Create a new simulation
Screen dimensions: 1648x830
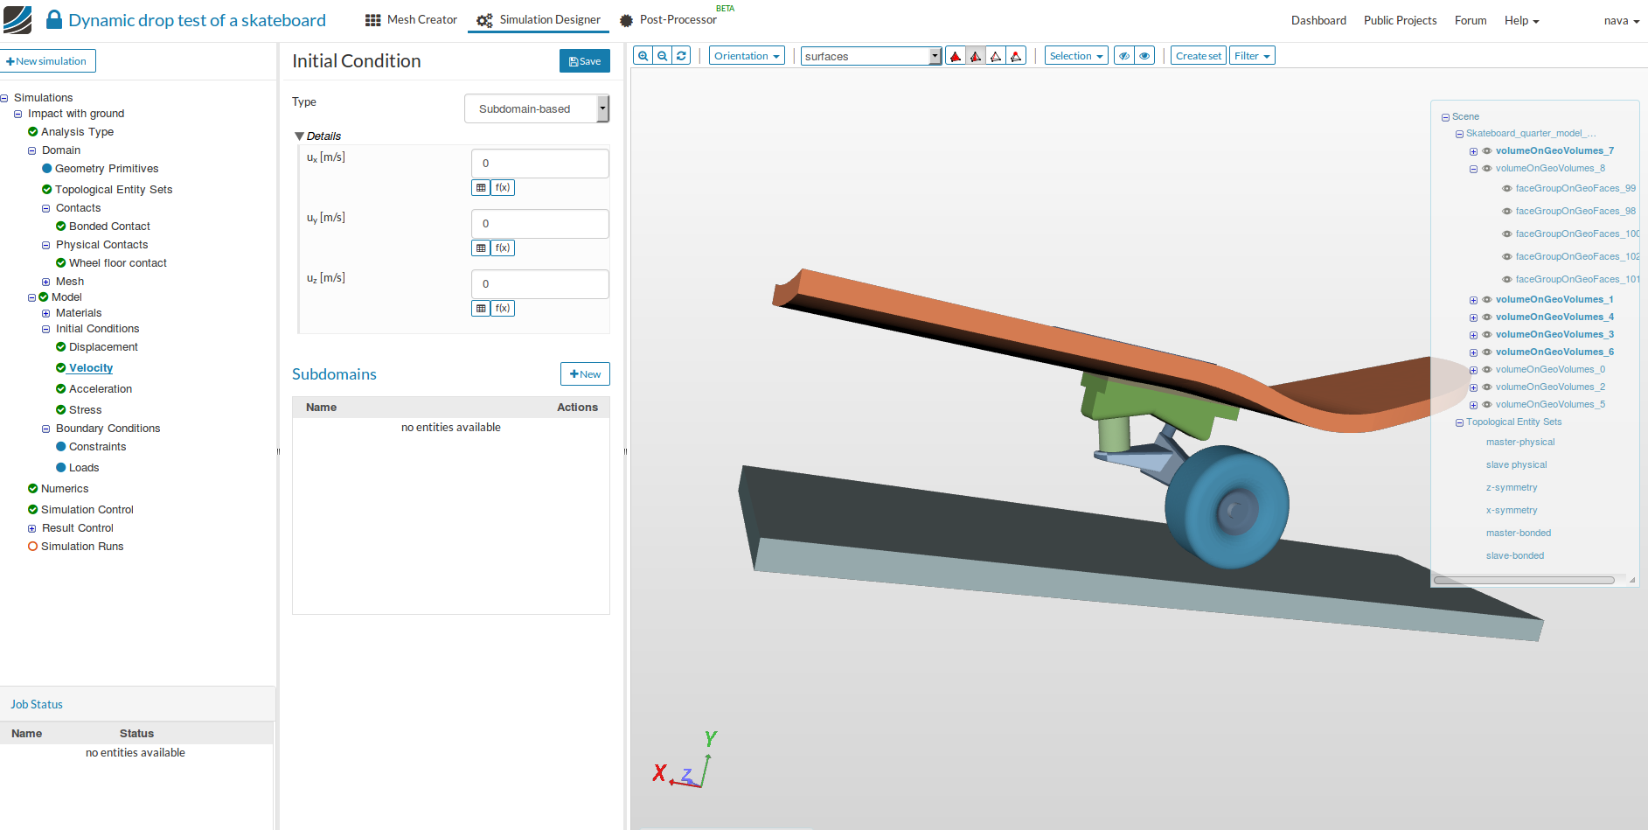click(48, 61)
